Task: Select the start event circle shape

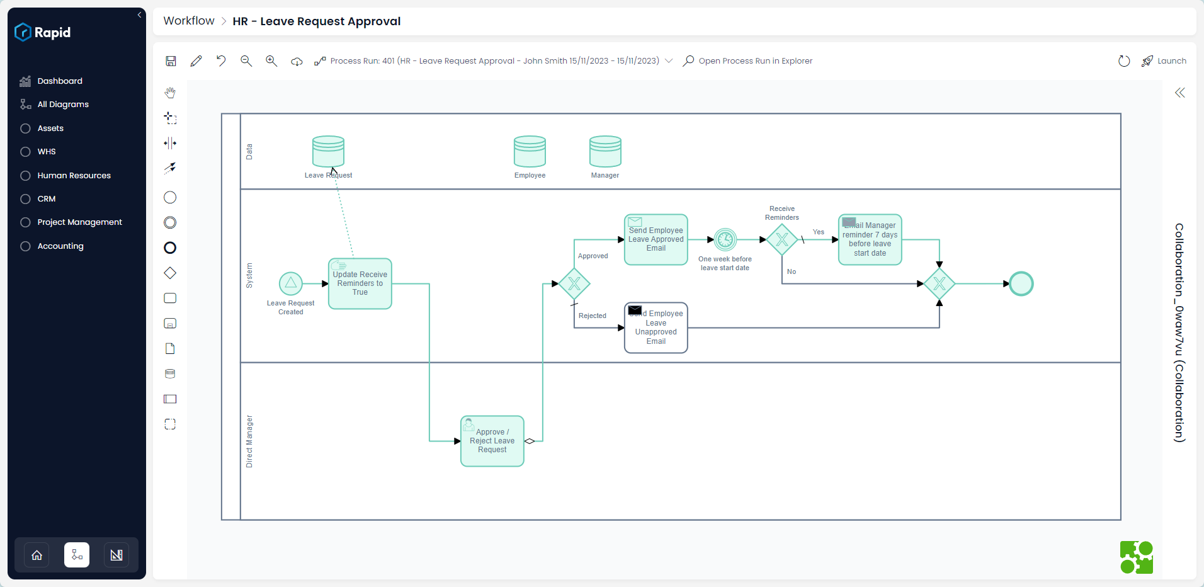Action: point(169,197)
